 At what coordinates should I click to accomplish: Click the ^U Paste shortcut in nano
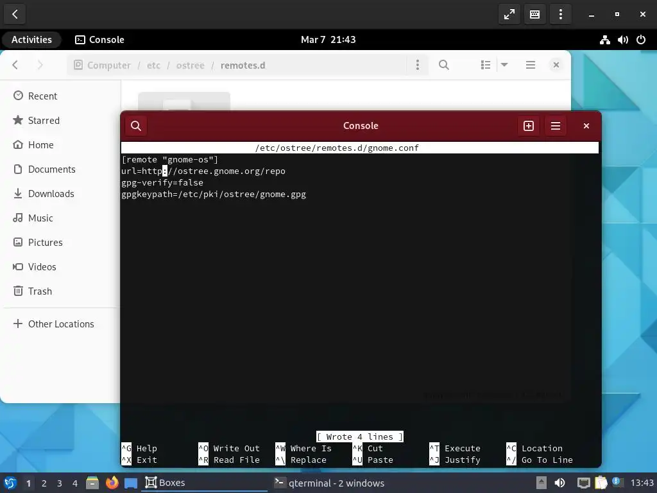[x=373, y=460]
